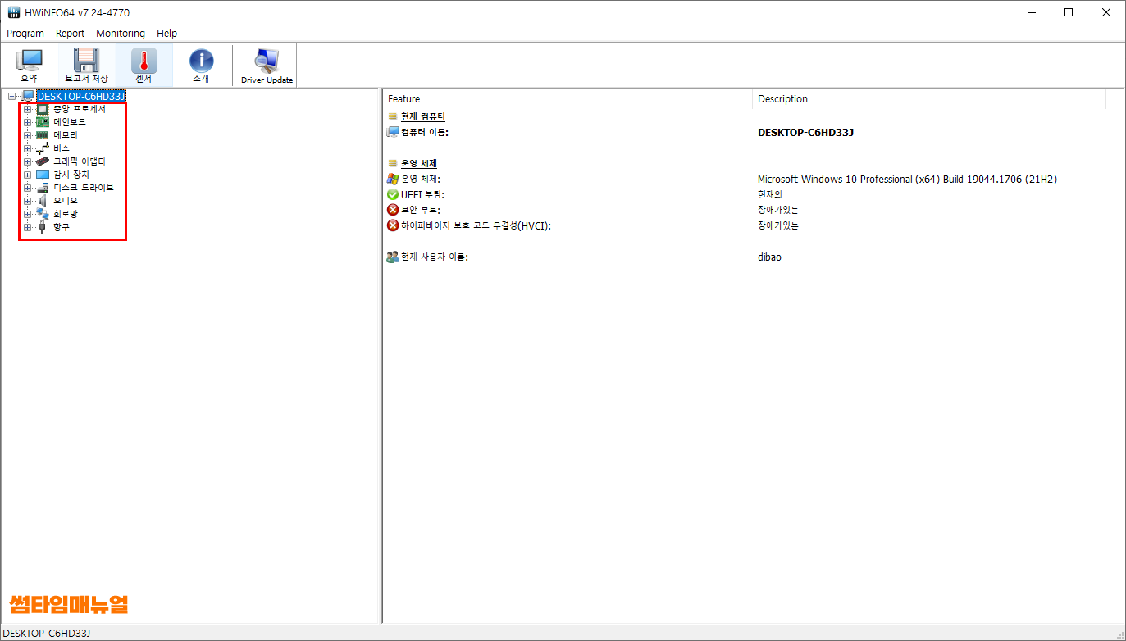Click the bold DESKTOP-C6HD33J description value

coord(806,132)
